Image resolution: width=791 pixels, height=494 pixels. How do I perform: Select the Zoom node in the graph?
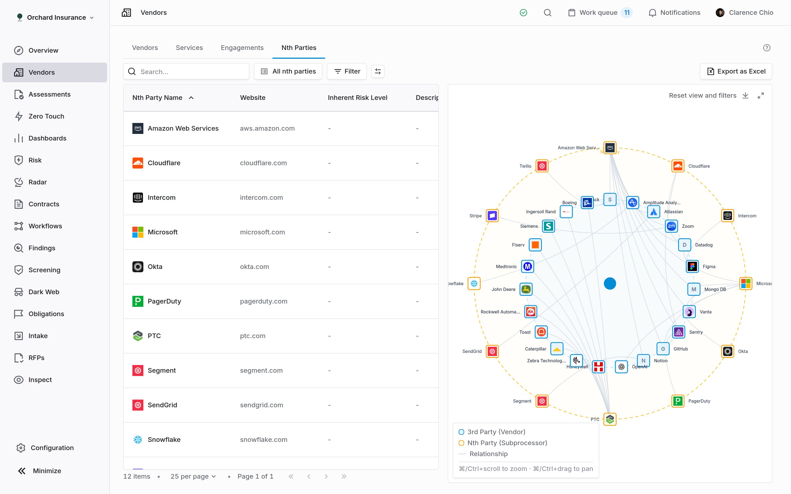[671, 226]
